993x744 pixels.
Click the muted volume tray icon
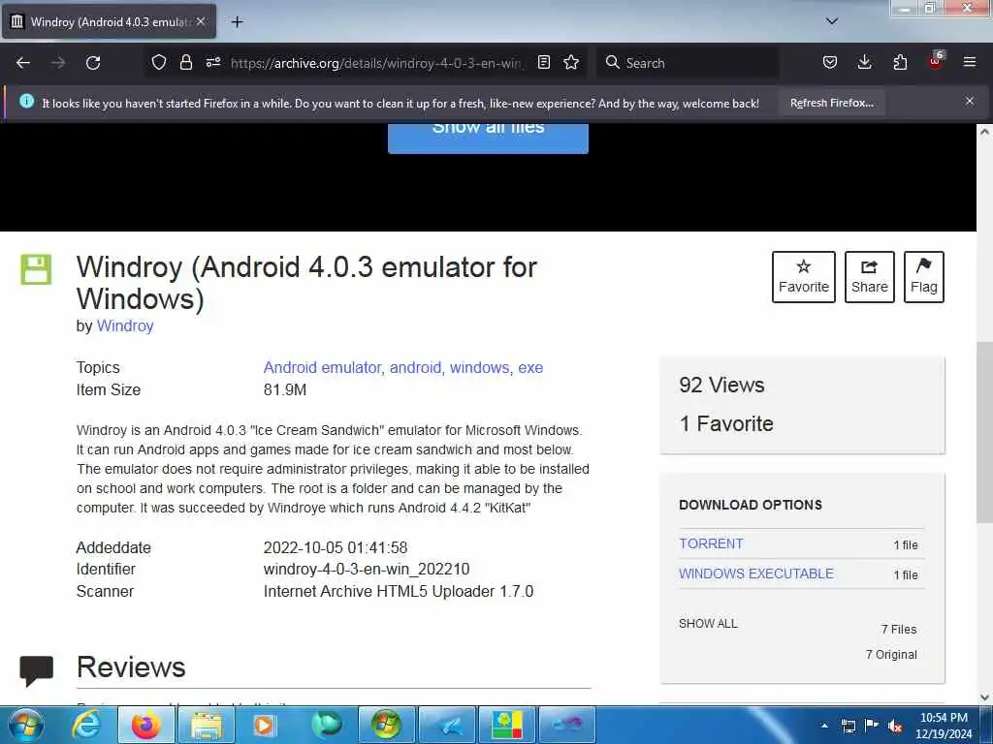click(x=895, y=727)
